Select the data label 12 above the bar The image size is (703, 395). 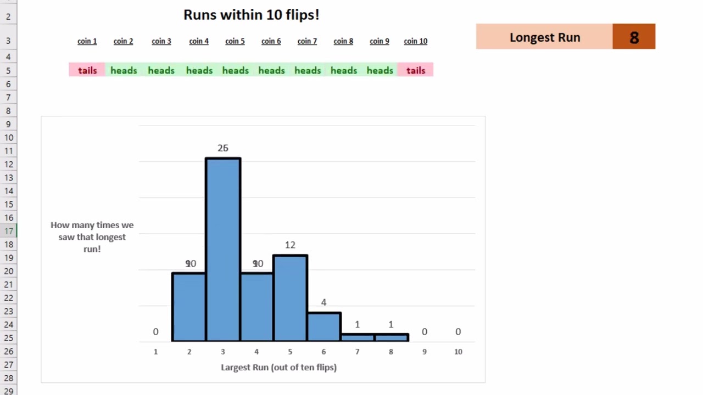click(290, 245)
